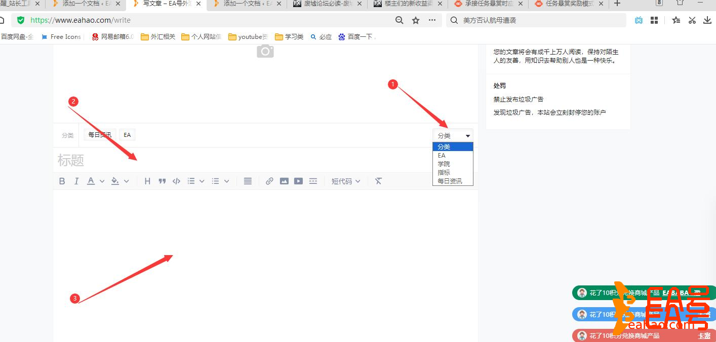The image size is (716, 342).
Task: Insert a horizontal divider
Action: pos(313,181)
